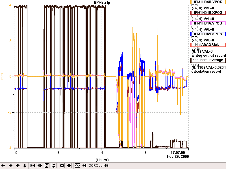Zoom in vertically with hourglass-shaped icon
This screenshot has height=169, width=226.
click(47, 166)
